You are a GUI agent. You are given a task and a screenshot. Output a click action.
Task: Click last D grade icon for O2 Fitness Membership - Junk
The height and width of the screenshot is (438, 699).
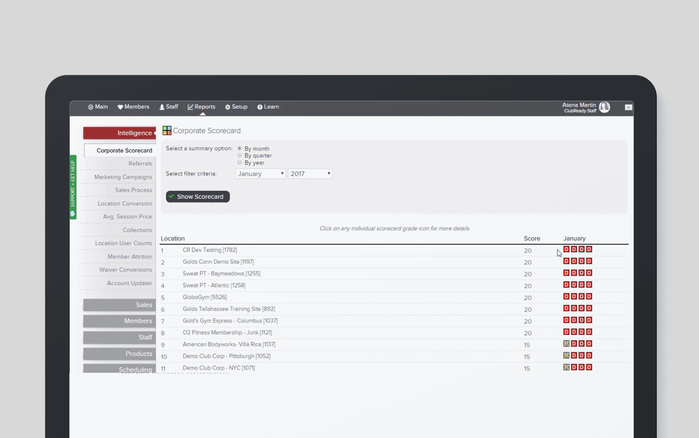[589, 332]
